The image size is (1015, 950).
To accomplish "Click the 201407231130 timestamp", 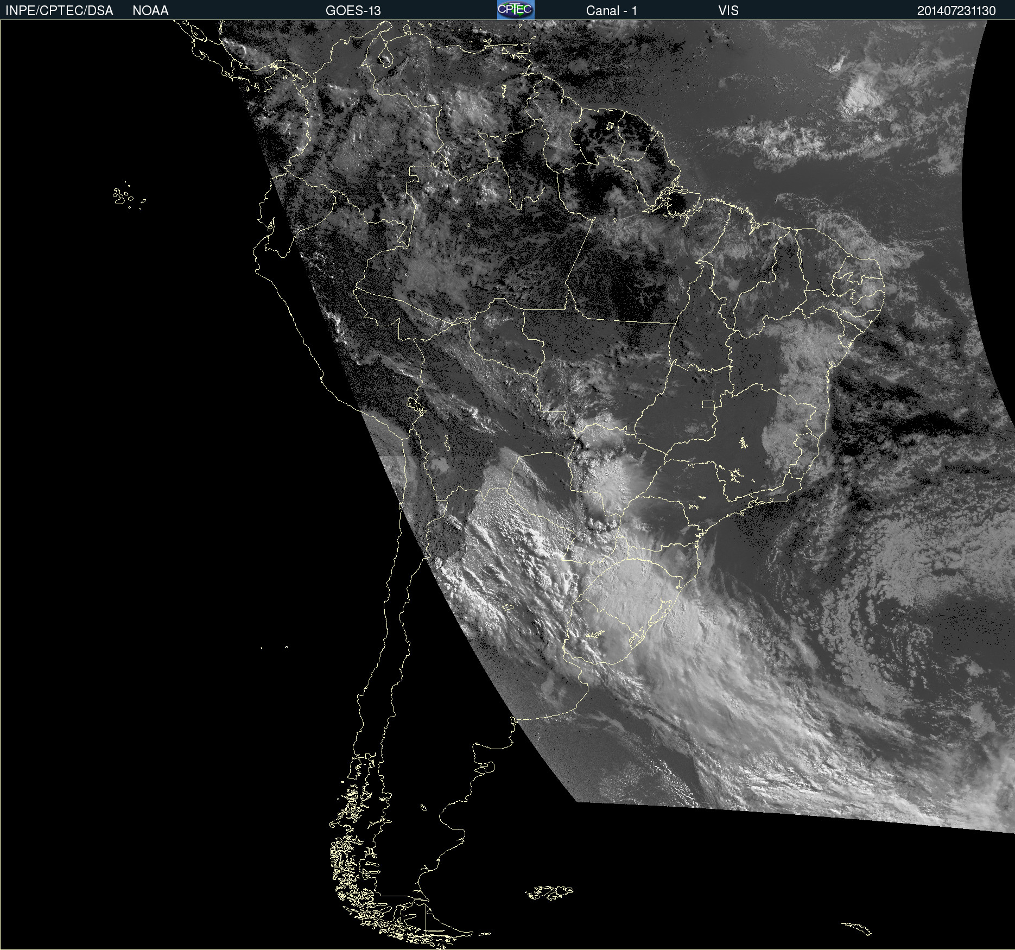I will pos(956,11).
